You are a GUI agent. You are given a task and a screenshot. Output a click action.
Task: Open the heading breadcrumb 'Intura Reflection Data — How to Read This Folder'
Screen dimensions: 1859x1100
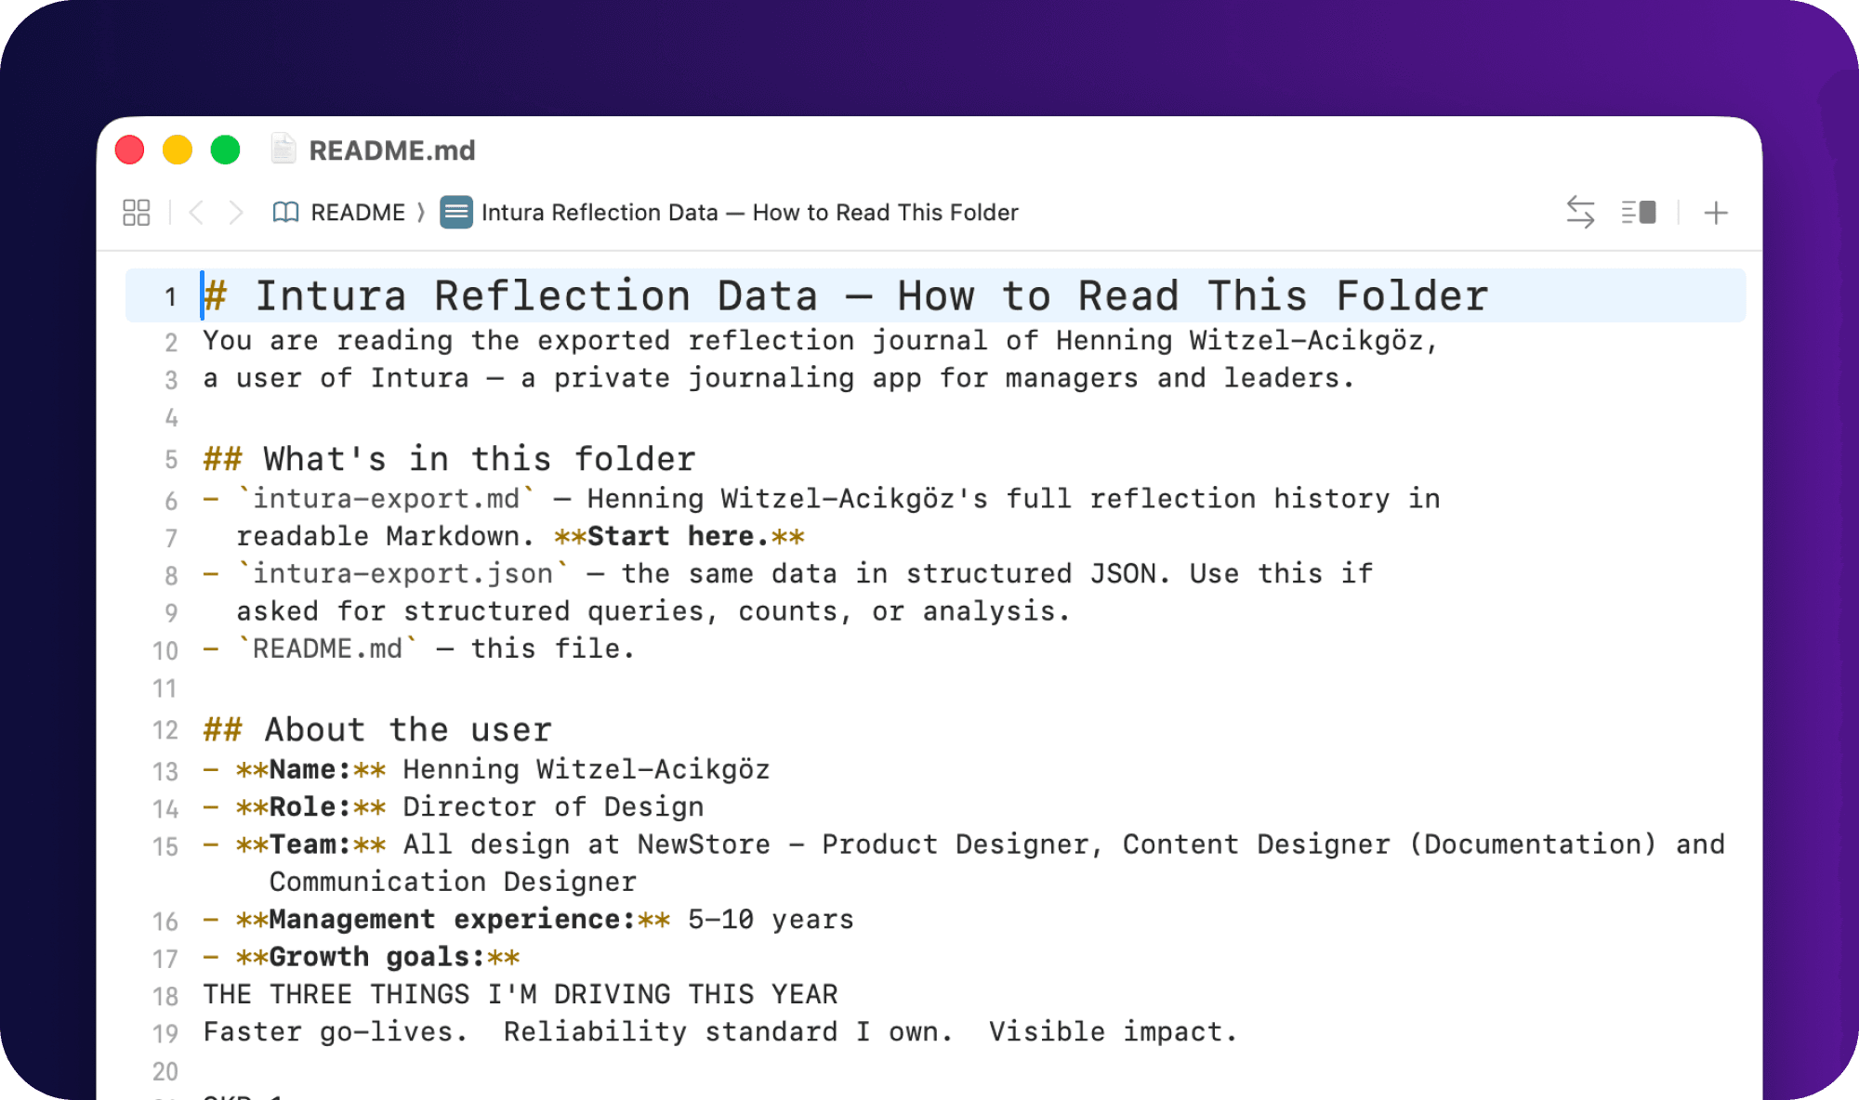(749, 213)
